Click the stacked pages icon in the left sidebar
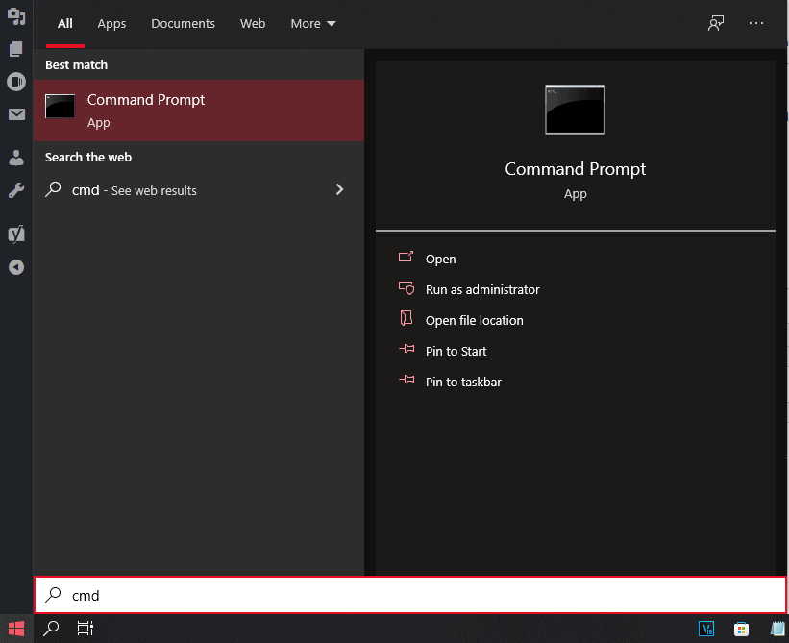The height and width of the screenshot is (643, 789). (16, 49)
